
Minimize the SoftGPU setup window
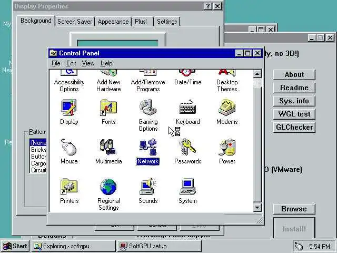(x=312, y=38)
